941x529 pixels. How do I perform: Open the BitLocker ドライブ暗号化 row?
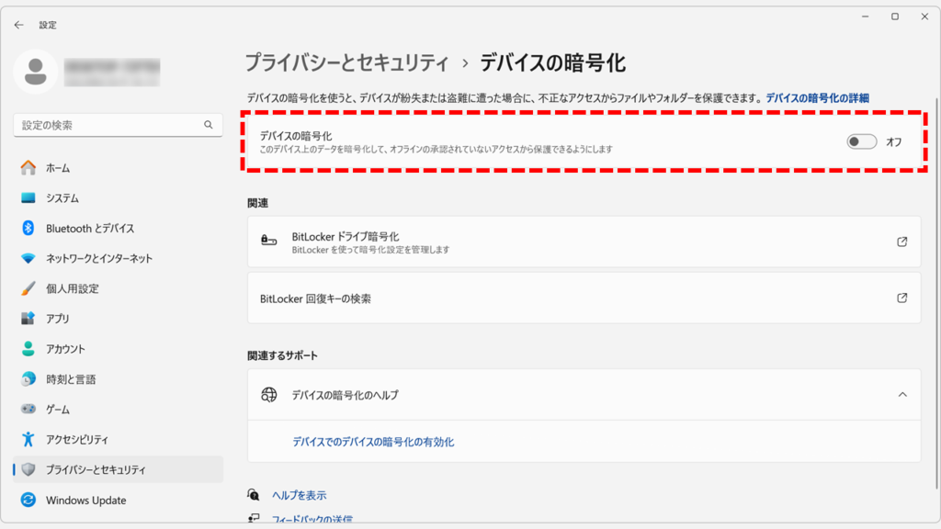pos(584,242)
